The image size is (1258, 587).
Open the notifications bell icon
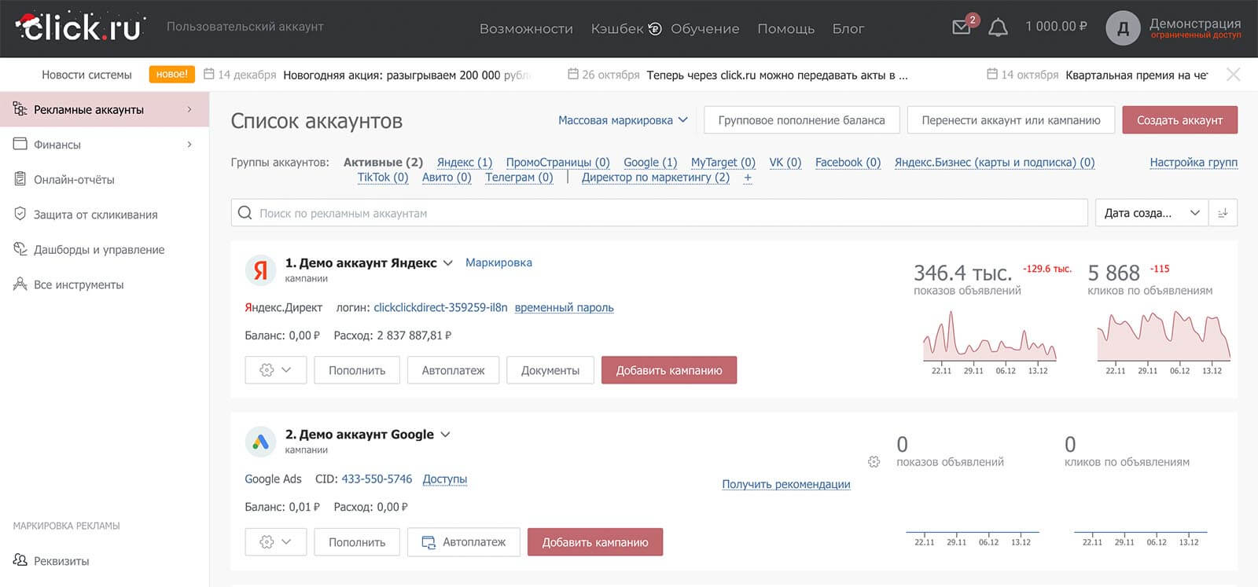point(998,28)
